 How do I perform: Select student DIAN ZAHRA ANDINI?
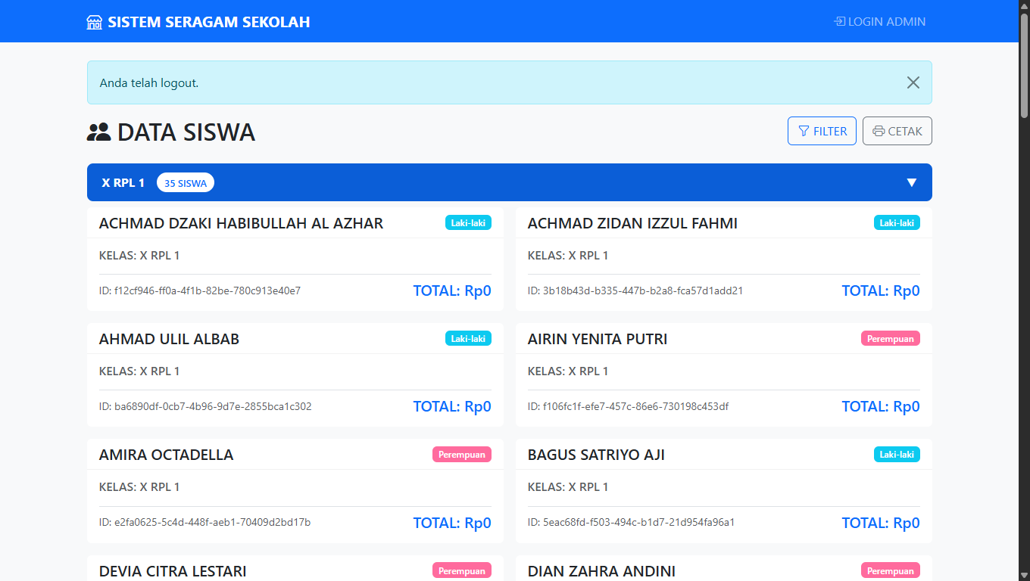pyautogui.click(x=601, y=571)
